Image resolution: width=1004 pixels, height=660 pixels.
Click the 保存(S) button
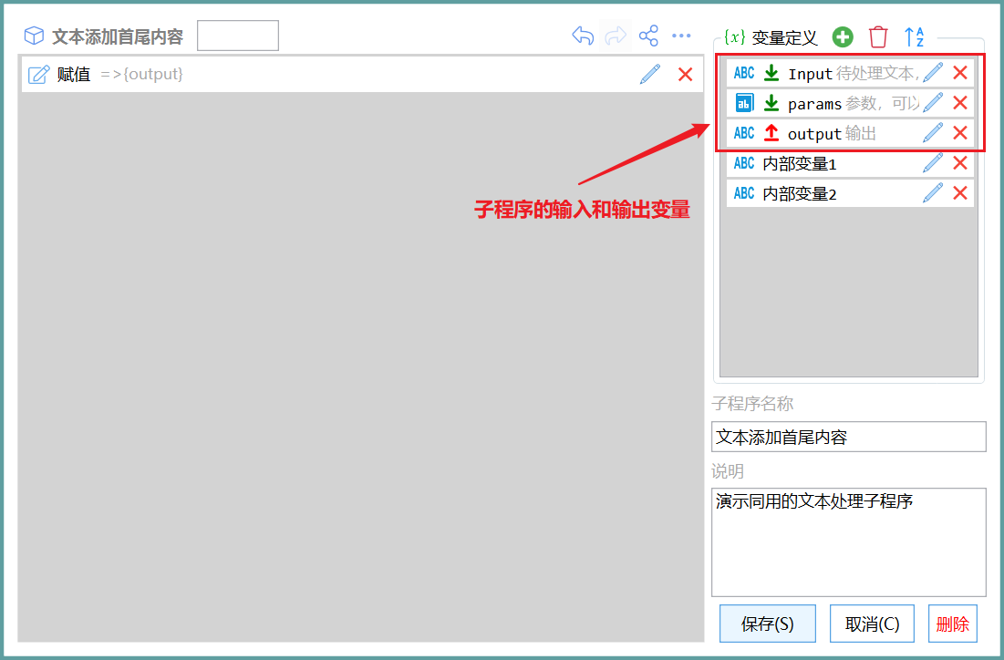(x=767, y=624)
